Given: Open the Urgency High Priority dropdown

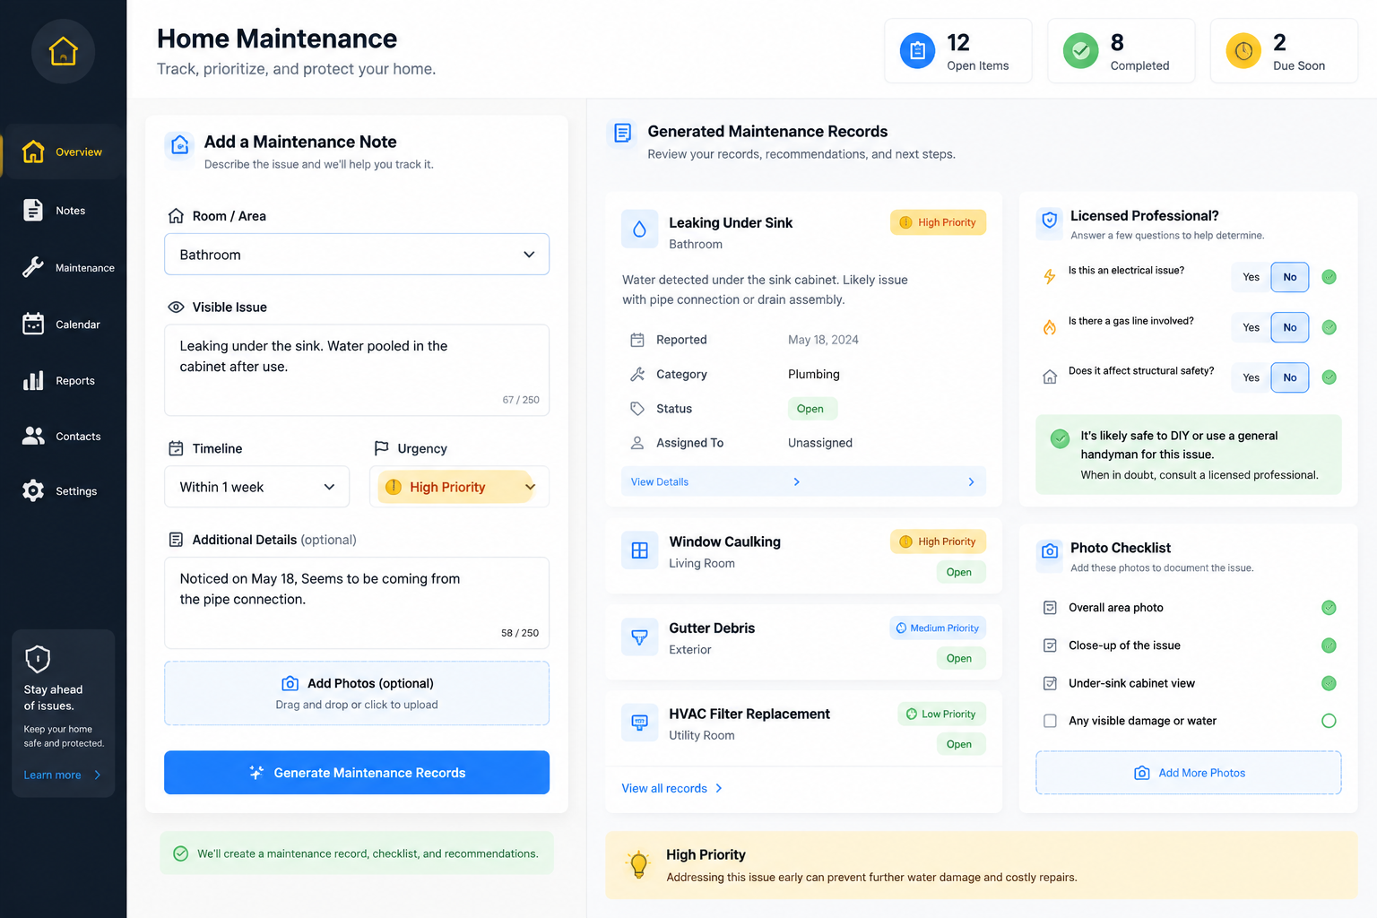Looking at the screenshot, I should (459, 487).
